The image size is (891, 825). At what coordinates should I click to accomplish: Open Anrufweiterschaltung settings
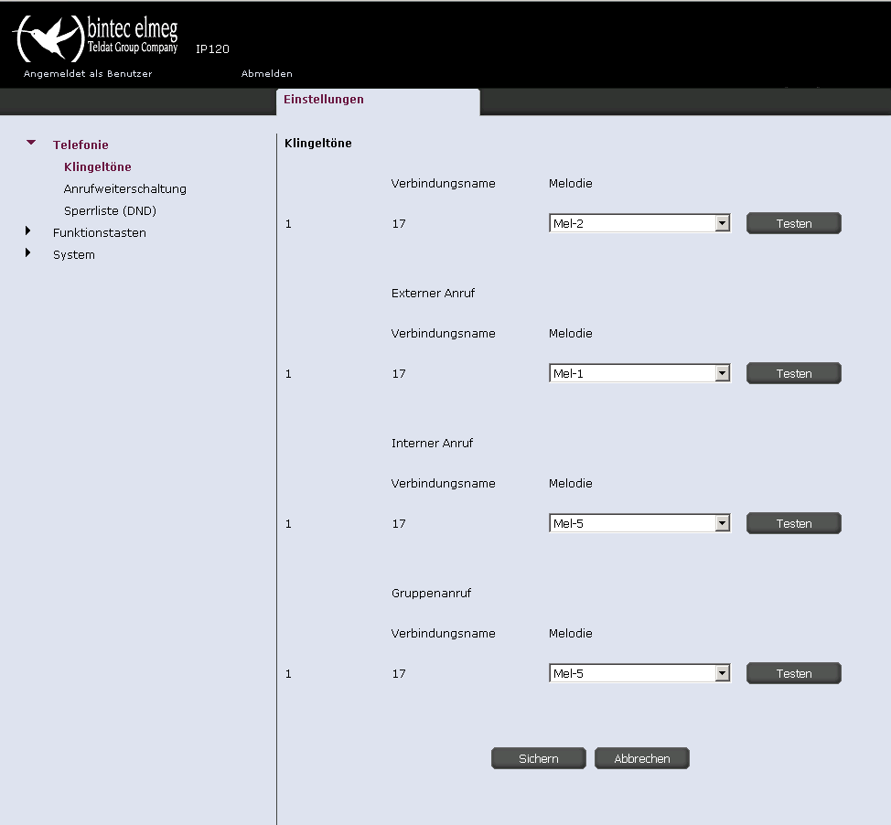click(x=124, y=188)
